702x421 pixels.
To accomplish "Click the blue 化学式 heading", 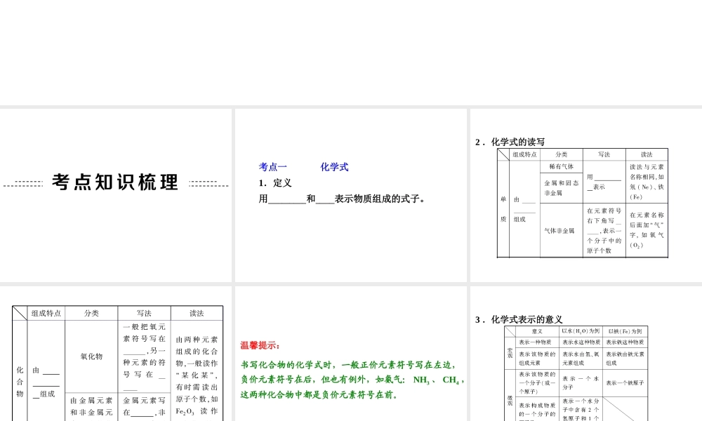I will click(x=334, y=167).
